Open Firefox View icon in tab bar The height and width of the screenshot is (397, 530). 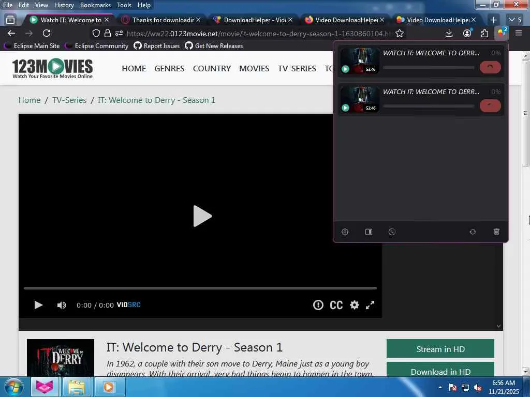point(10,20)
